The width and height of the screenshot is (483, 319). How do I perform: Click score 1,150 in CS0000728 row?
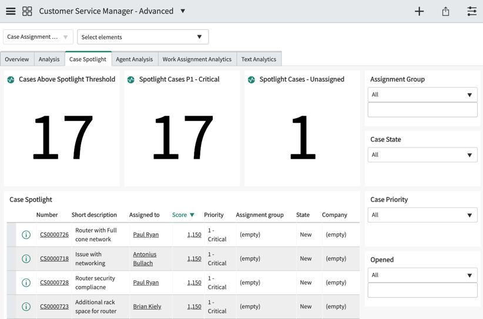pyautogui.click(x=194, y=283)
